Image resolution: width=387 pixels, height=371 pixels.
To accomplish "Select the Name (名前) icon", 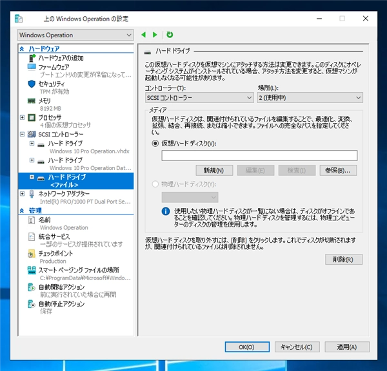I will click(x=32, y=220).
